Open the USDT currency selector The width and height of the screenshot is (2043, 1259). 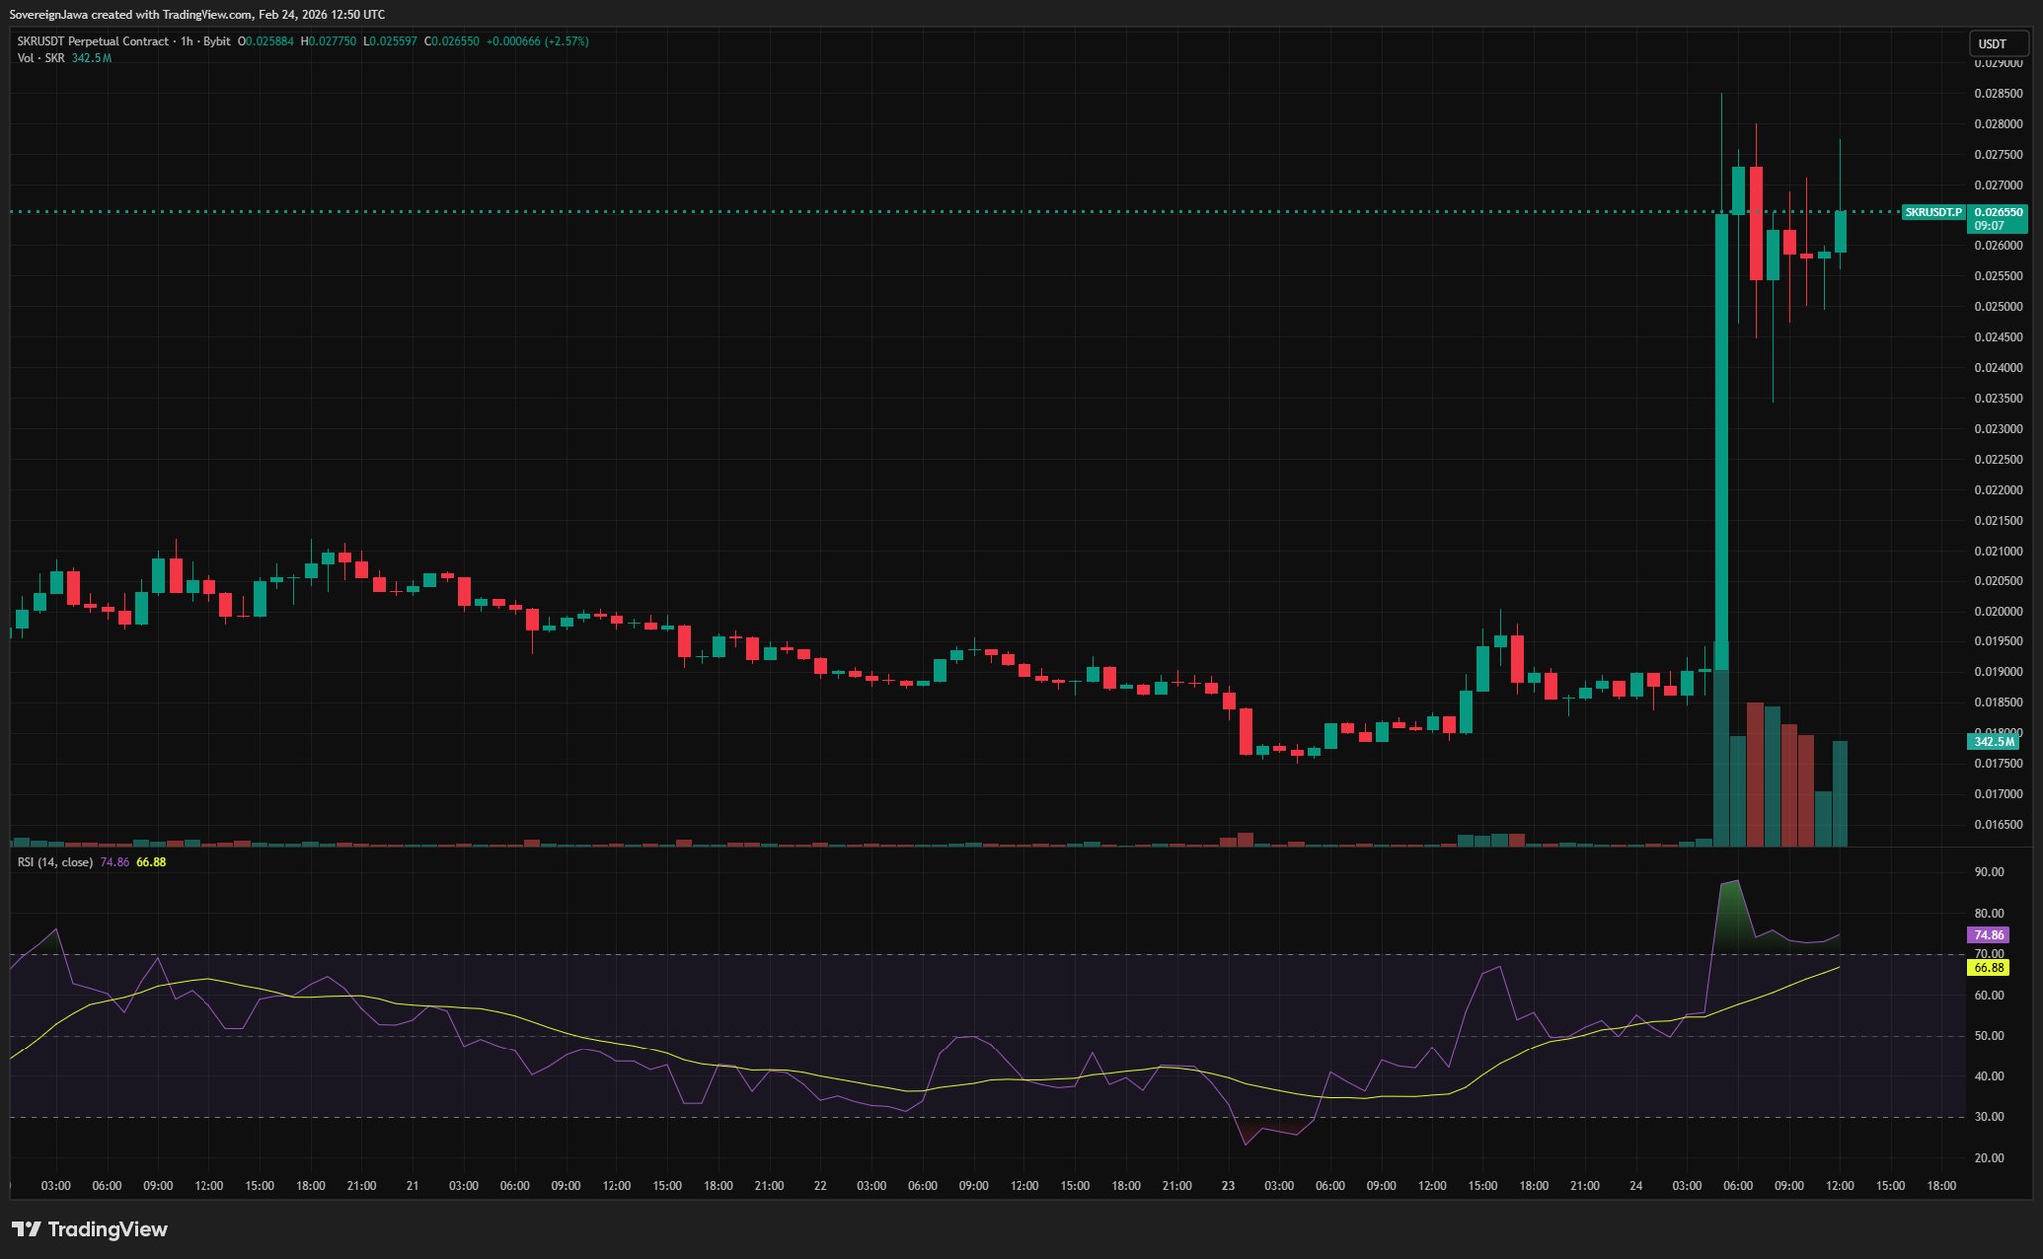1998,44
